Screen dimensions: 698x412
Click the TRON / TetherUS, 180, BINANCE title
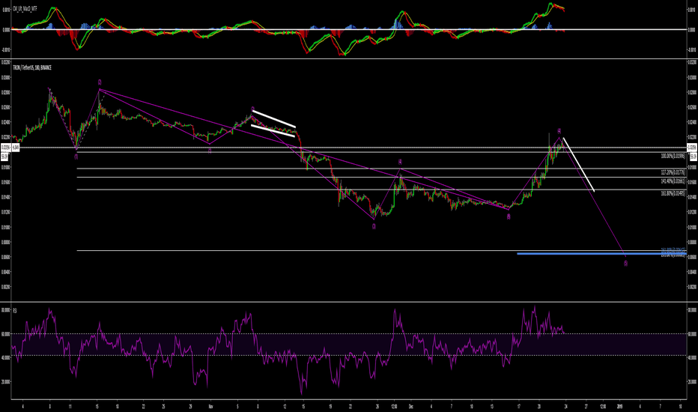point(32,67)
